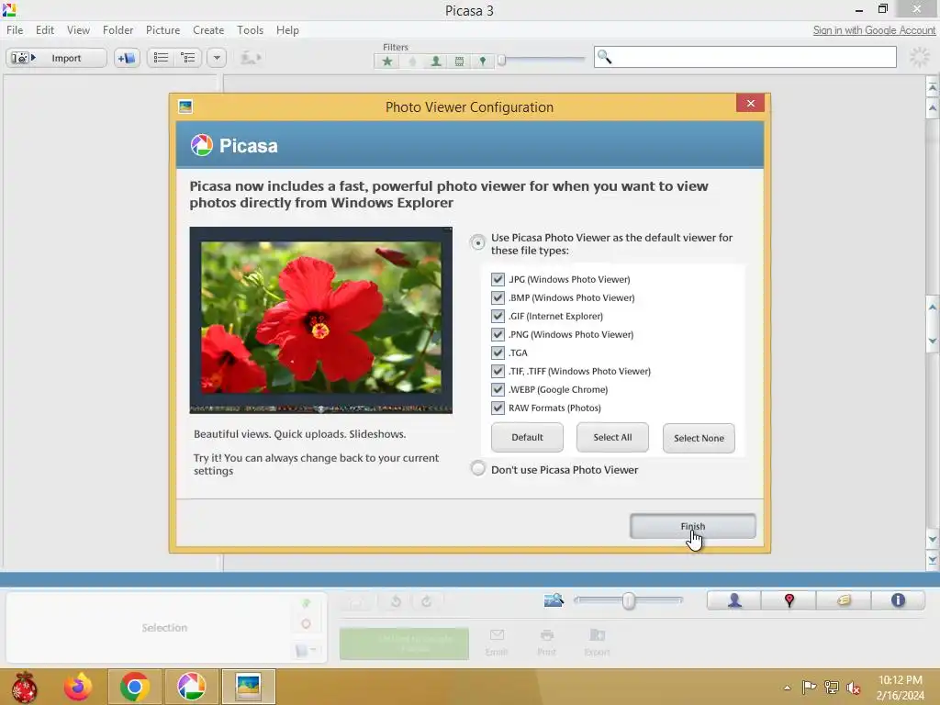Screen dimensions: 940x705
Task: Open the Create menu
Action: point(208,30)
